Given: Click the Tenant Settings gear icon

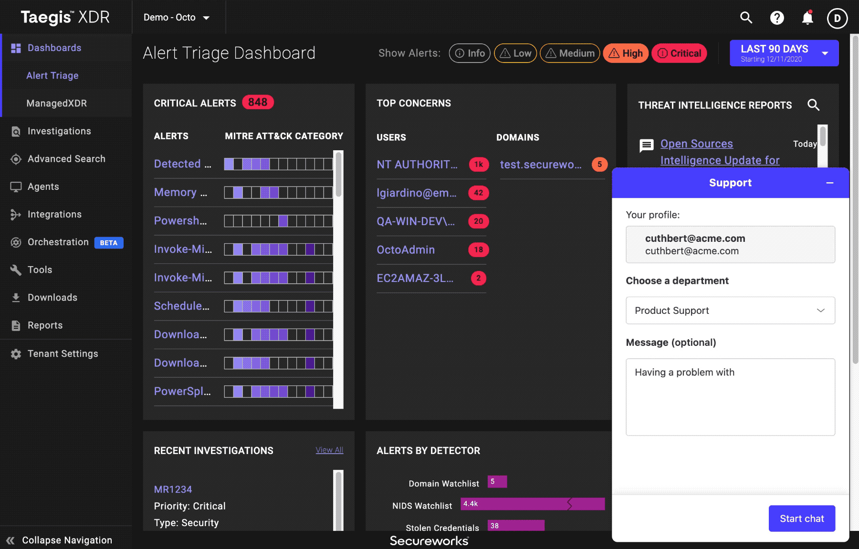Looking at the screenshot, I should pyautogui.click(x=16, y=354).
